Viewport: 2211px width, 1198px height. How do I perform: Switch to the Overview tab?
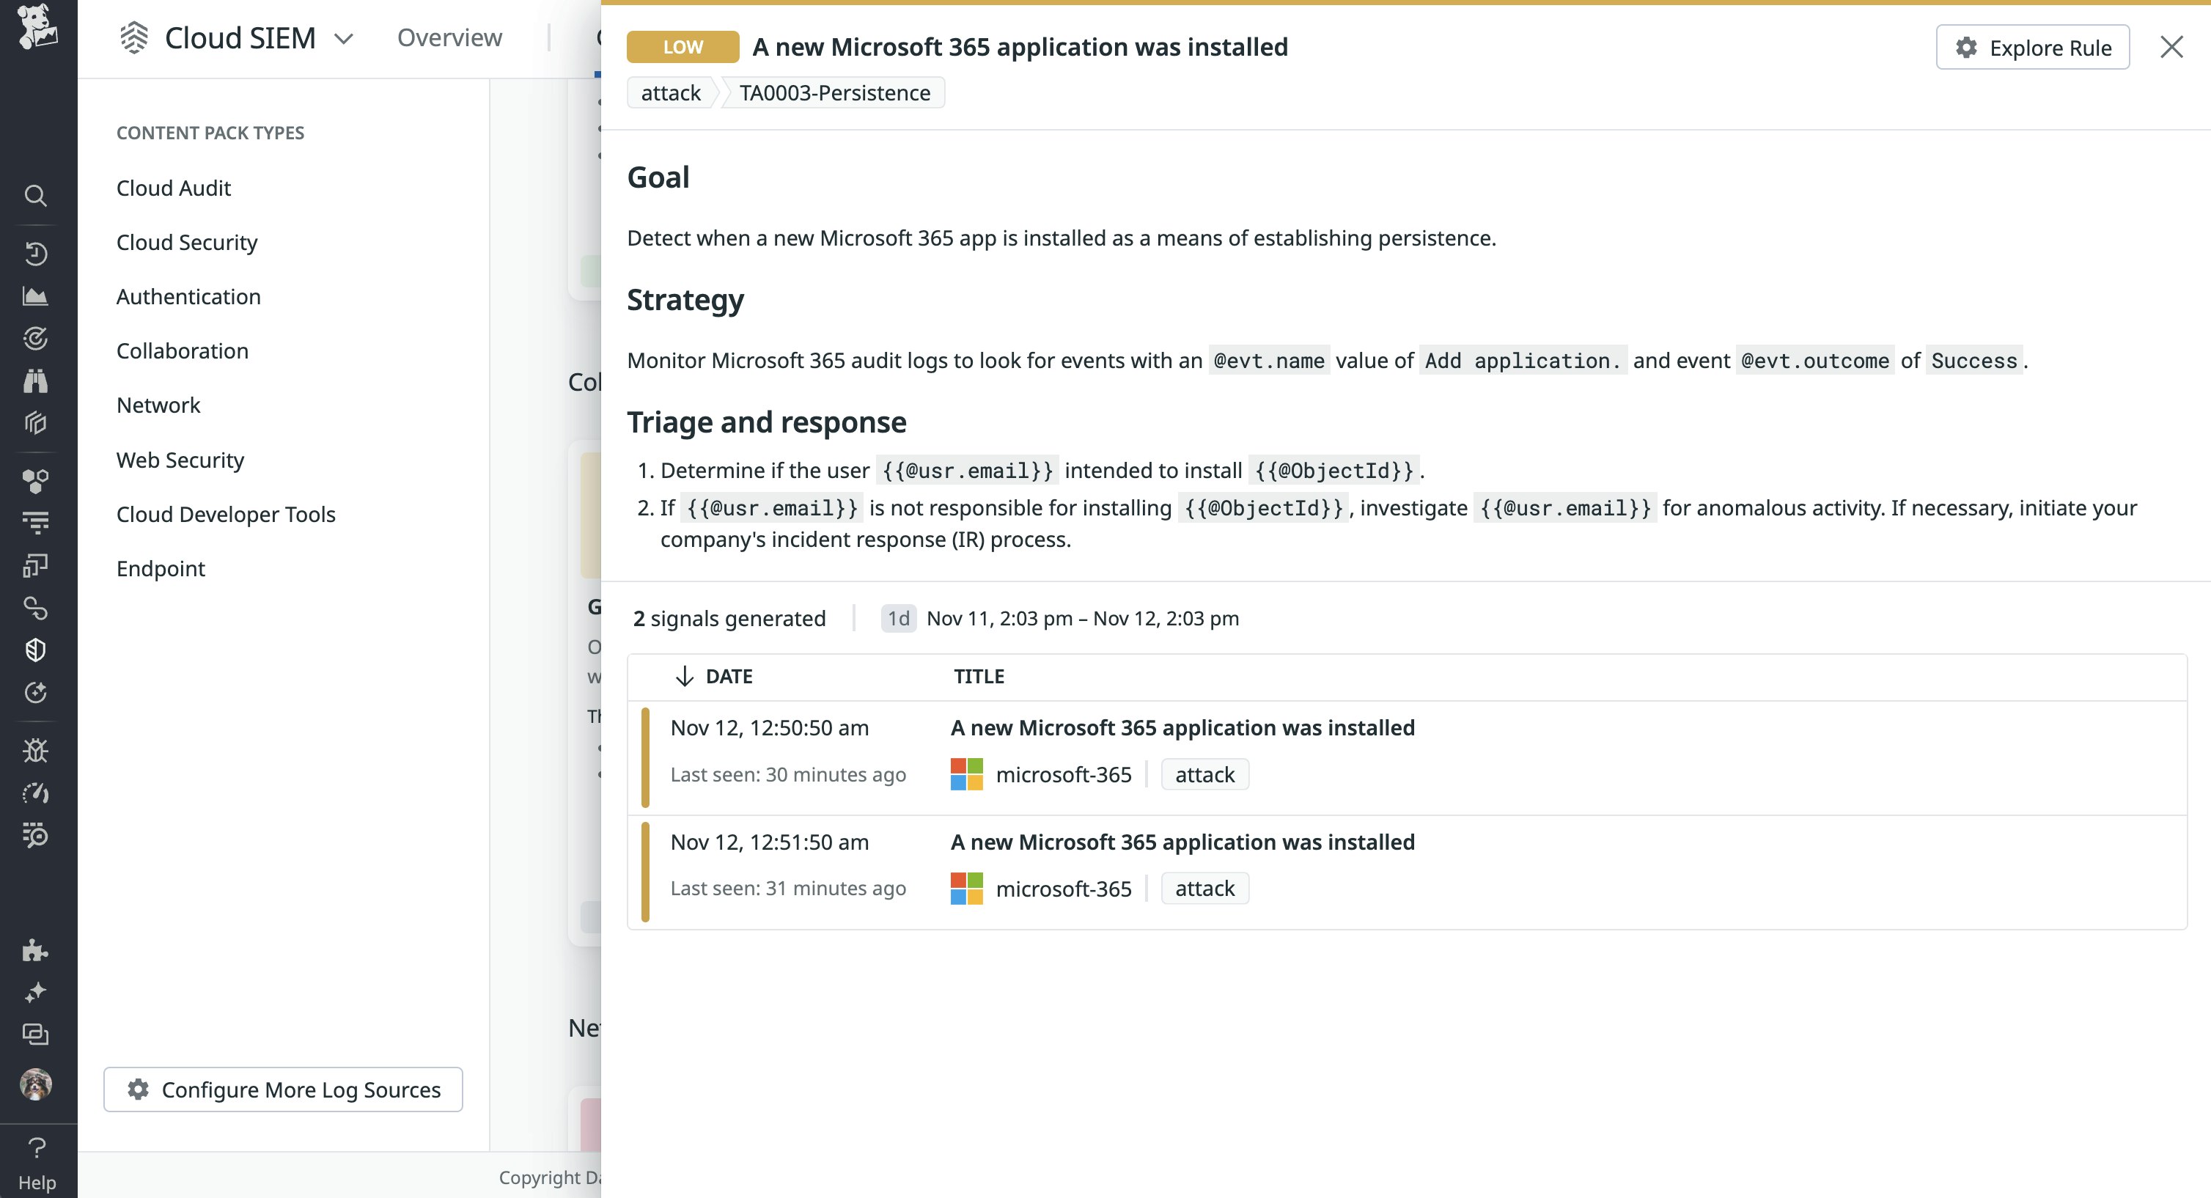[x=449, y=38]
